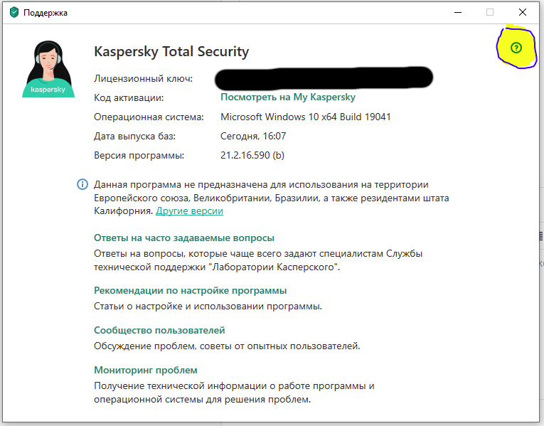Visit "Сообщество пользователей" section
Image resolution: width=544 pixels, height=426 pixels.
click(x=159, y=331)
